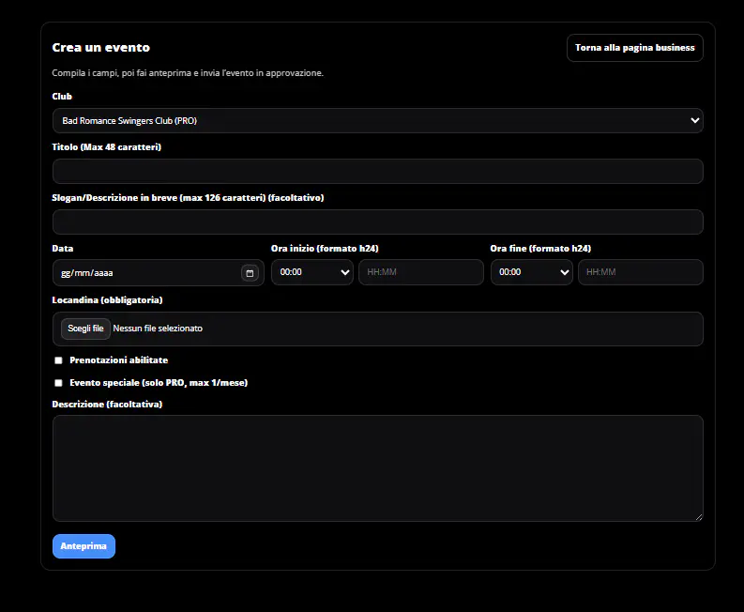Click inside the Descrizione text area

(377, 467)
